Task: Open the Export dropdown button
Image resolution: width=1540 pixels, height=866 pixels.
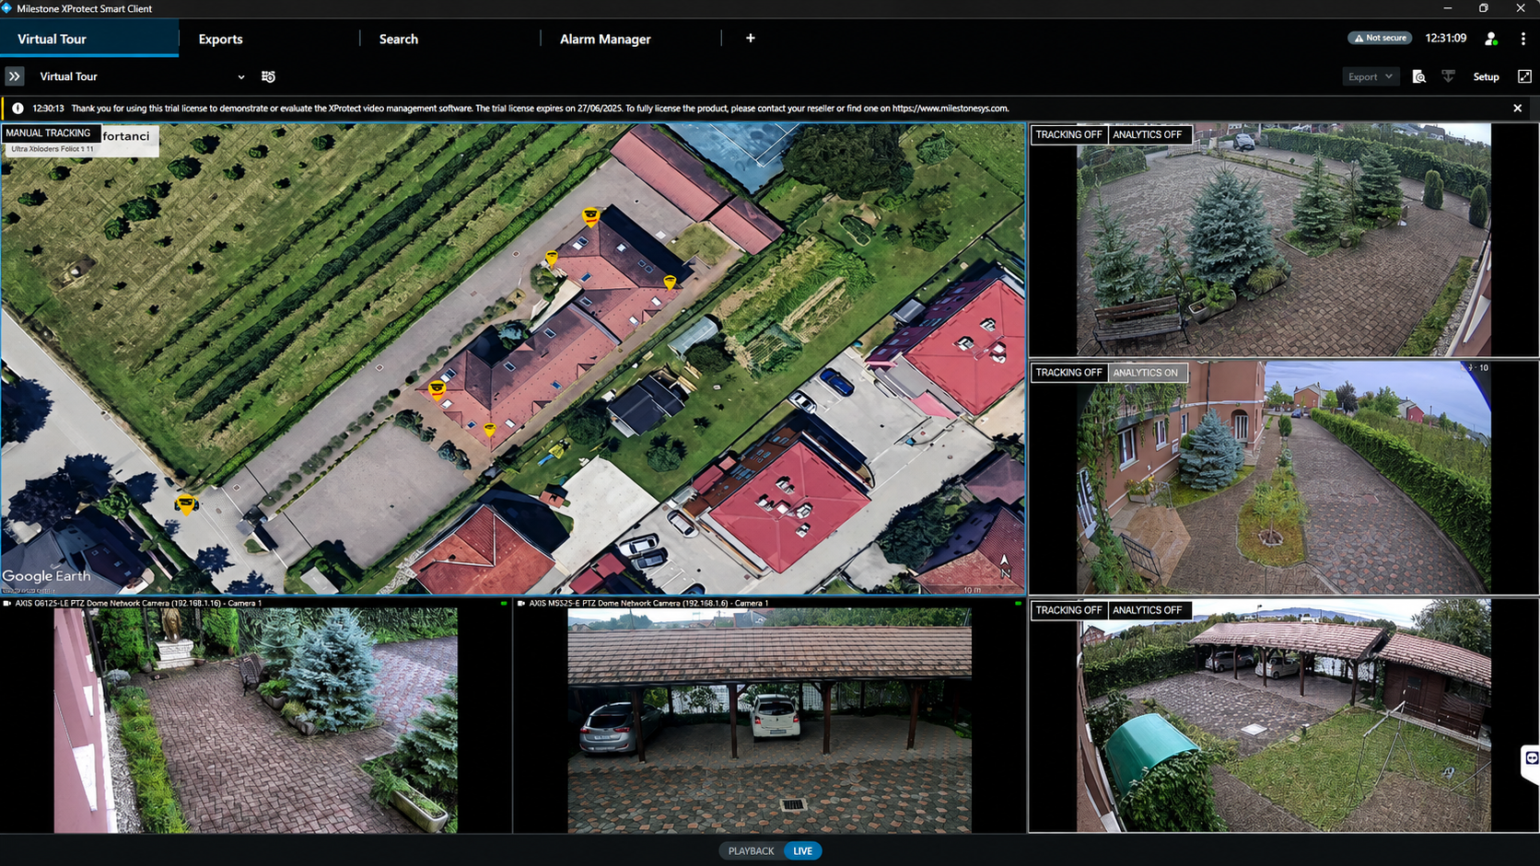Action: click(1371, 76)
